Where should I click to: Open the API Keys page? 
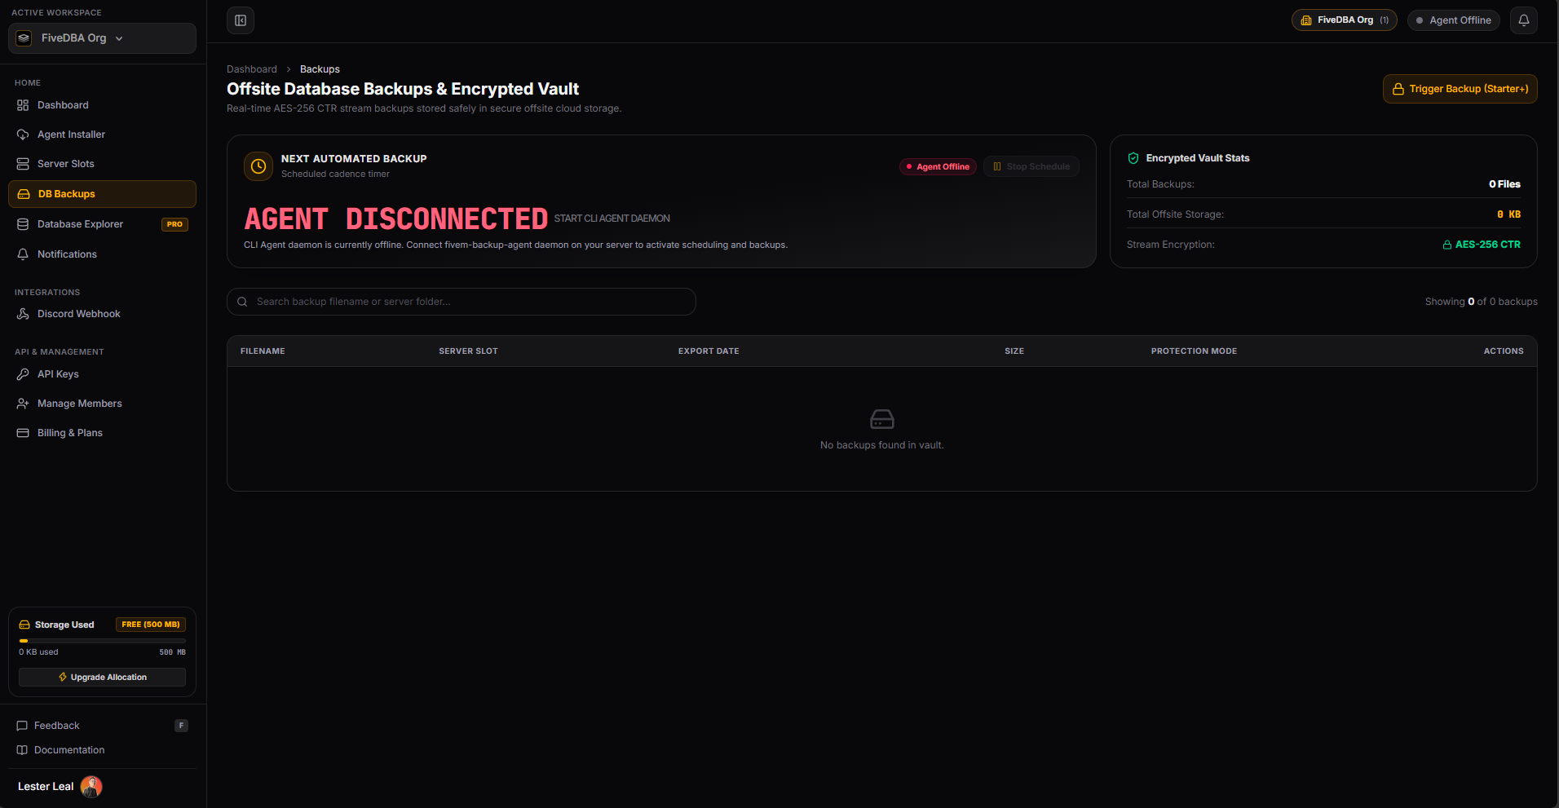click(x=102, y=374)
